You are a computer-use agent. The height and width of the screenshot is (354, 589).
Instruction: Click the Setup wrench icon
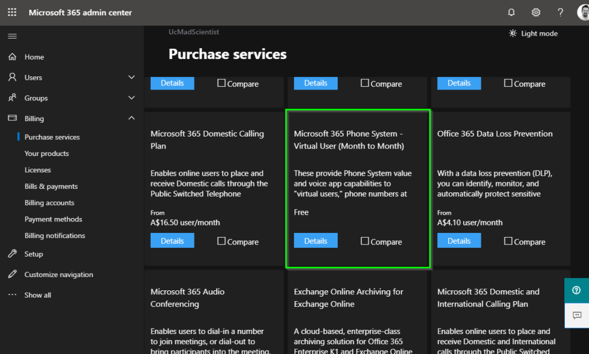(x=13, y=254)
